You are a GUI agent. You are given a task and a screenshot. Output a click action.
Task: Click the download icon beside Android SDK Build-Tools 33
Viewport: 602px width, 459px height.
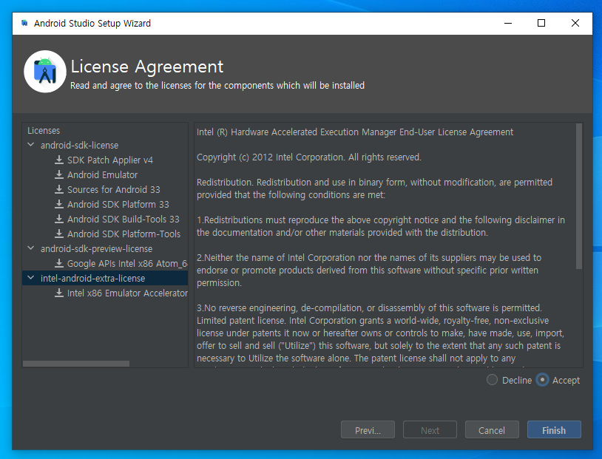tap(58, 219)
